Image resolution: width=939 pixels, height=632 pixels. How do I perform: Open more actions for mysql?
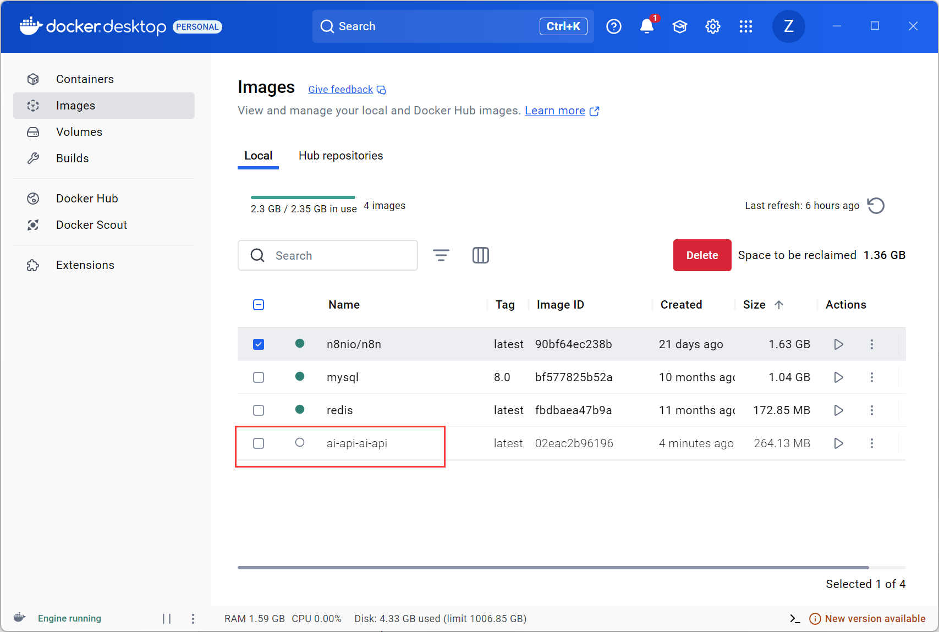(x=872, y=377)
